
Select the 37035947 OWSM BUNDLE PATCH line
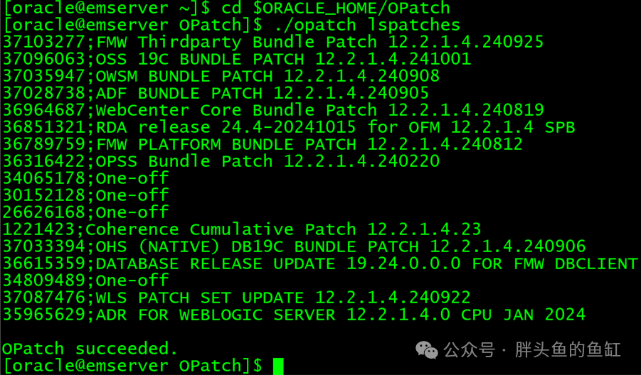coord(221,76)
